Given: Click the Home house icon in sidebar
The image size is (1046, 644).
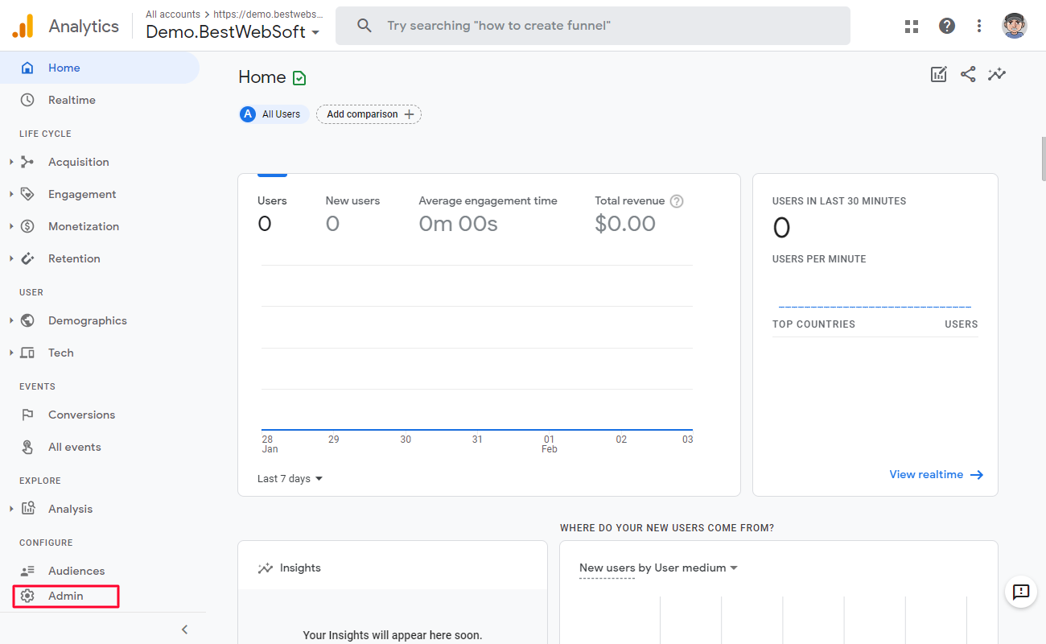Looking at the screenshot, I should (27, 68).
